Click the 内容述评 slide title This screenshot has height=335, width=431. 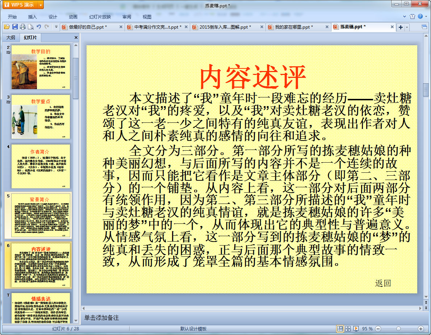pos(252,77)
